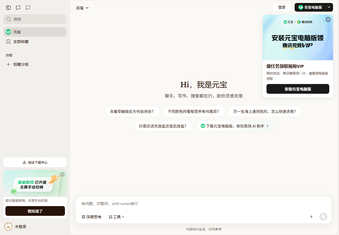This screenshot has height=235, width=339.
Task: Confirm with 我知道了 button
Action: [35, 211]
